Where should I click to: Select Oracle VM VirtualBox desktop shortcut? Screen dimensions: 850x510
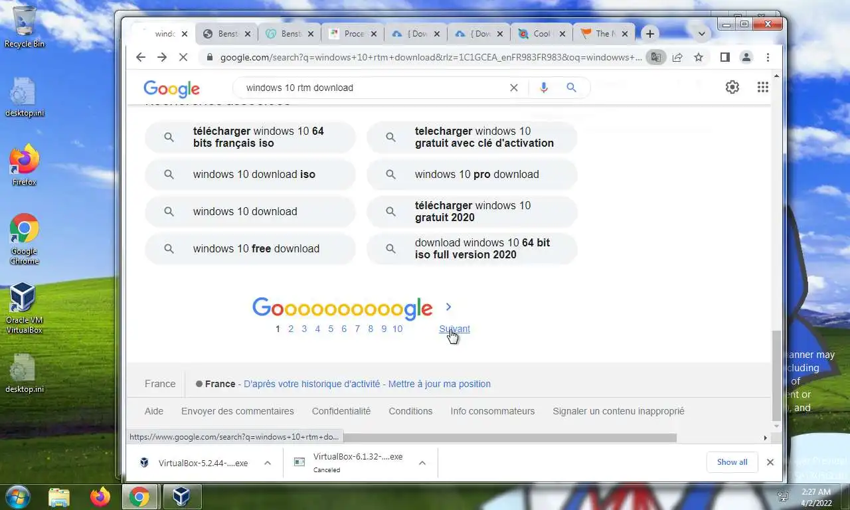24,307
